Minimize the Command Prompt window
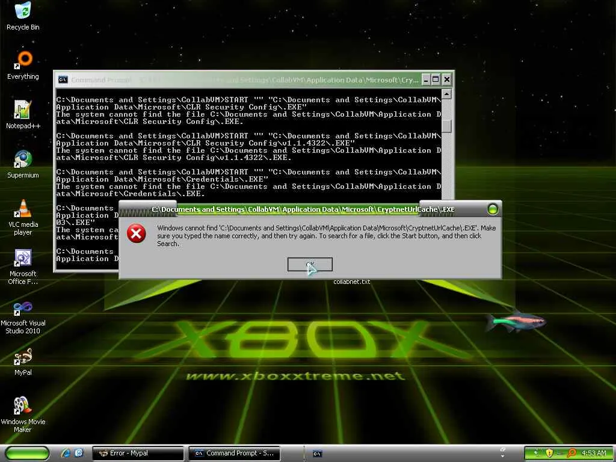This screenshot has height=462, width=616. pyautogui.click(x=426, y=80)
